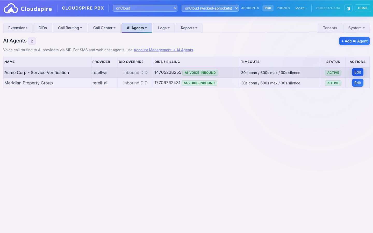373x233 pixels.
Task: Click the ACTIVE status for Meridian Property Group
Action: pos(333,83)
